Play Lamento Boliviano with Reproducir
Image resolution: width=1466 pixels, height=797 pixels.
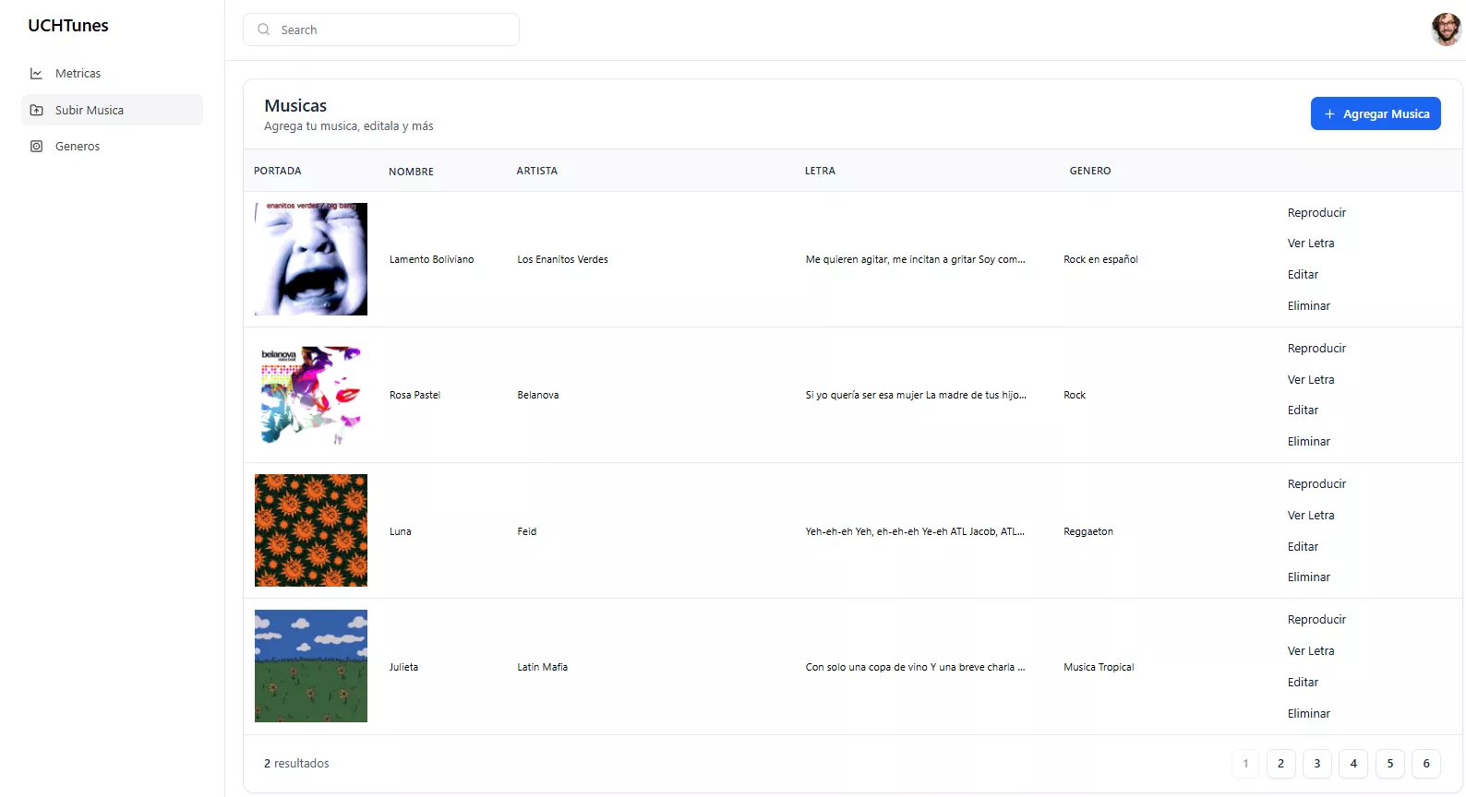(1316, 213)
